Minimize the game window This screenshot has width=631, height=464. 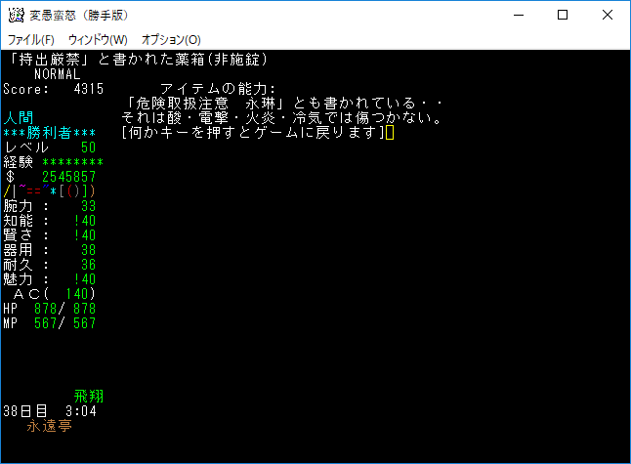pos(517,16)
